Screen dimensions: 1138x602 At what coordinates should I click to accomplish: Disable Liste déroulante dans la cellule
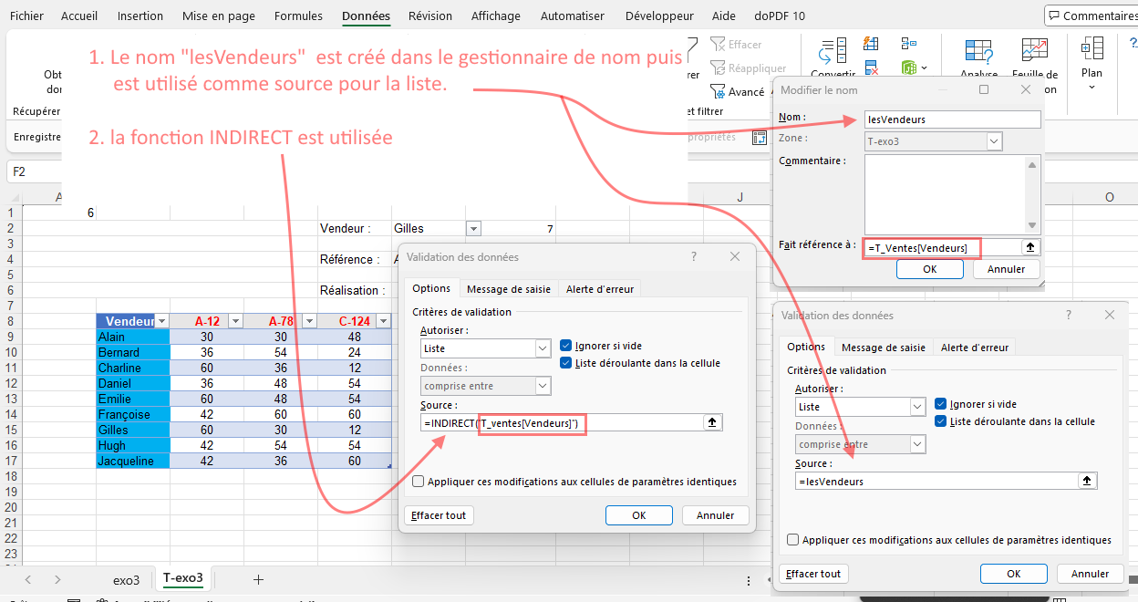(568, 361)
